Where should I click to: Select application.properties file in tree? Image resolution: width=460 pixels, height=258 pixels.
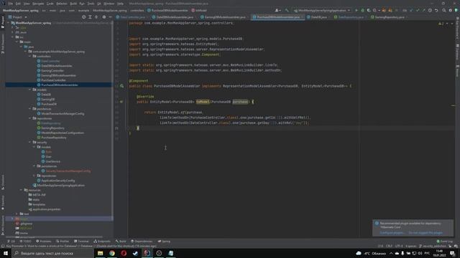click(46, 209)
